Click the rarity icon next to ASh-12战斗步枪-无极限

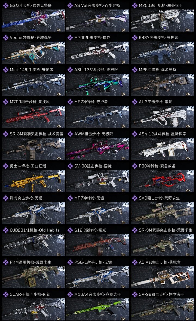70,70
